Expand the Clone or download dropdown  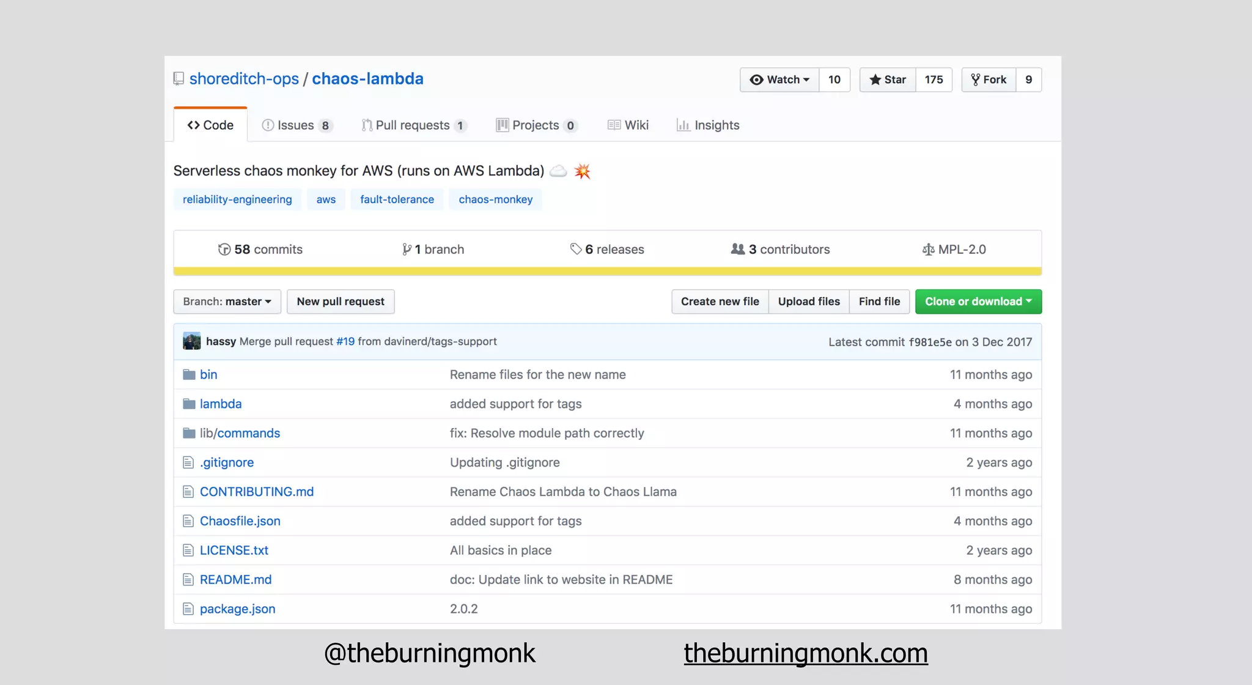point(978,302)
